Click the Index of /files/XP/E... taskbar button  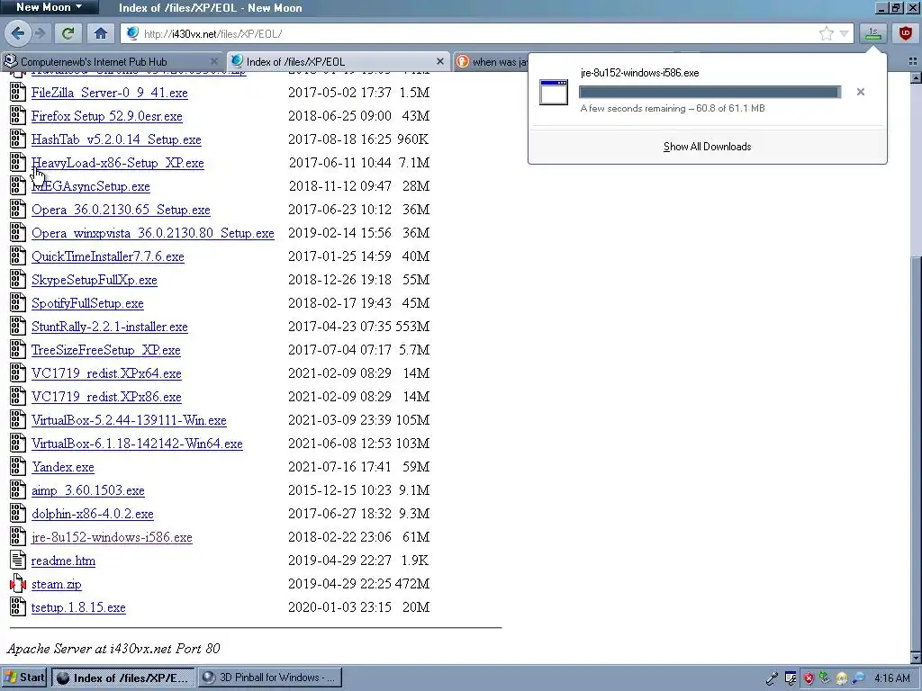[122, 678]
